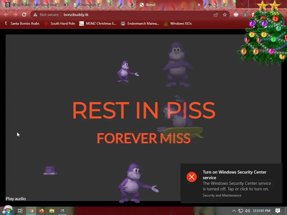The width and height of the screenshot is (287, 215).
Task: Open File Explorer from the taskbar
Action: 52,211
